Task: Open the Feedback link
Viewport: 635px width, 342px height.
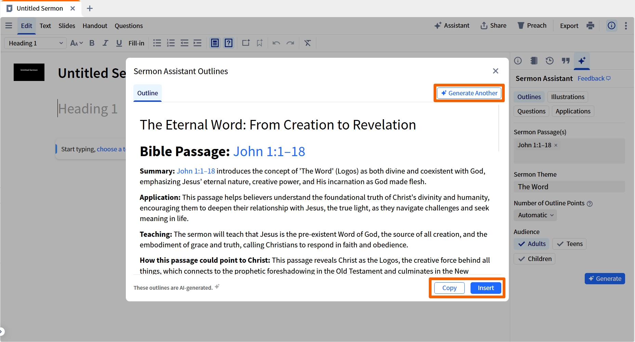Action: [x=594, y=79]
